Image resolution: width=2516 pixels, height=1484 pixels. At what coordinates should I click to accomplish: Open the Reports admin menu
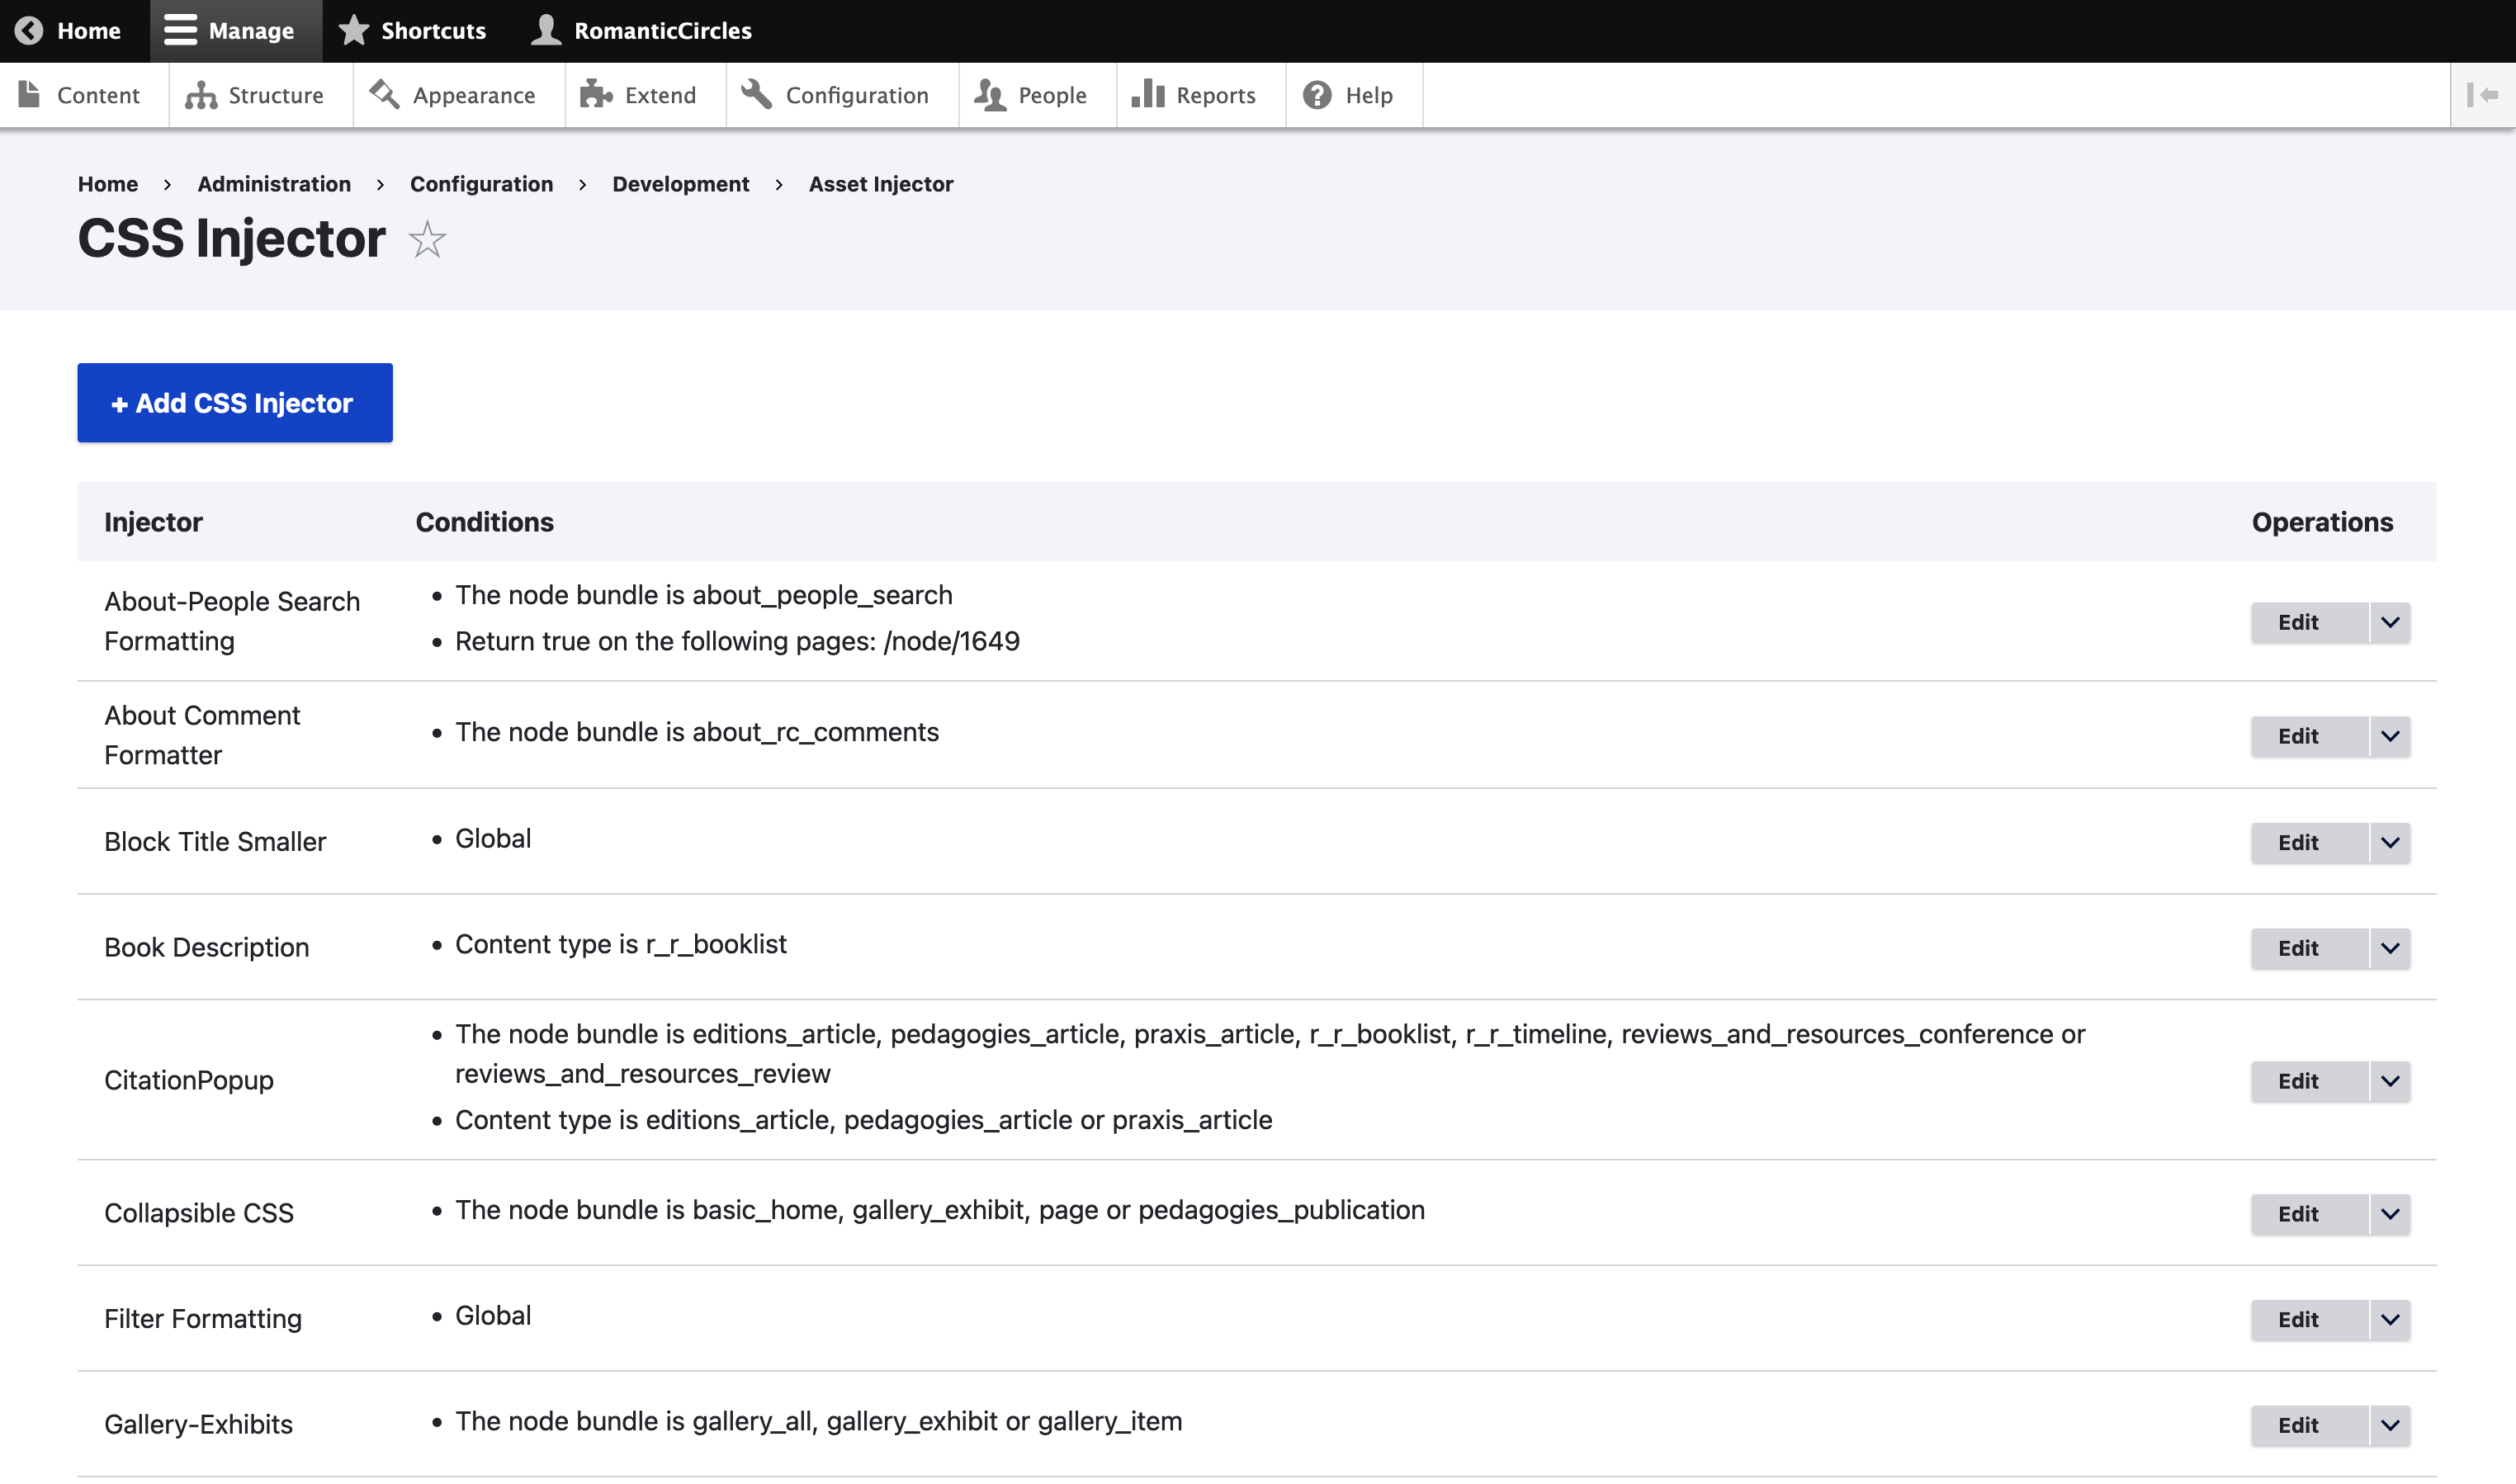[x=1200, y=95]
